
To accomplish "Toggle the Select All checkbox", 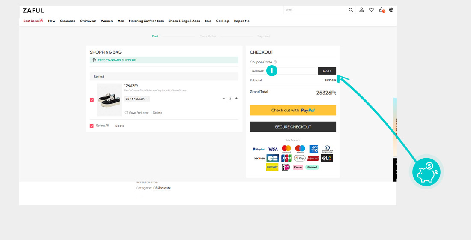I will point(92,126).
